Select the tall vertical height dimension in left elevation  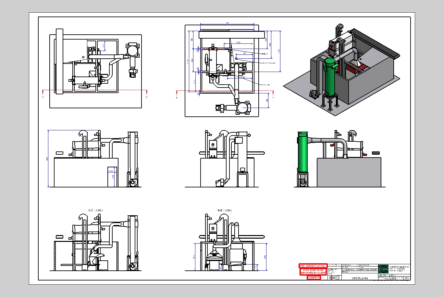(x=48, y=159)
